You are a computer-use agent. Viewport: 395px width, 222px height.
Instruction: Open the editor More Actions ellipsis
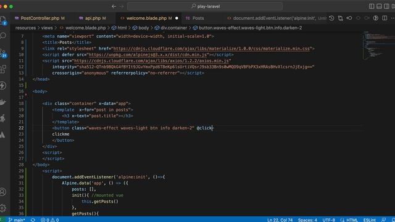click(393, 18)
